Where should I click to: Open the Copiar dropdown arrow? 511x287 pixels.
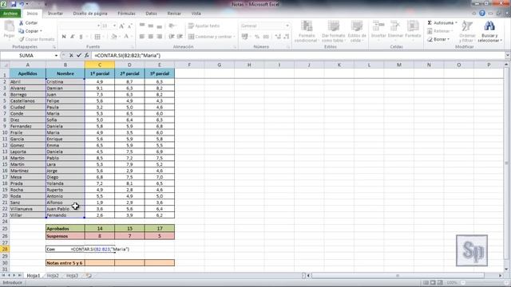(x=41, y=31)
